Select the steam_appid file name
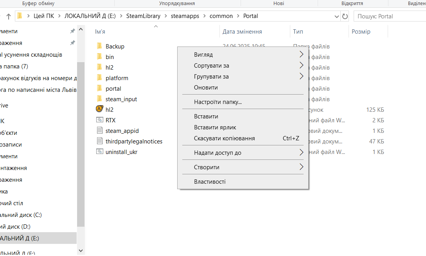 tap(122, 131)
